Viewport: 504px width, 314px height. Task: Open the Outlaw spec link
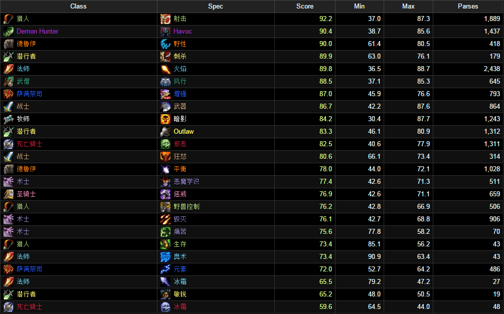click(x=184, y=132)
